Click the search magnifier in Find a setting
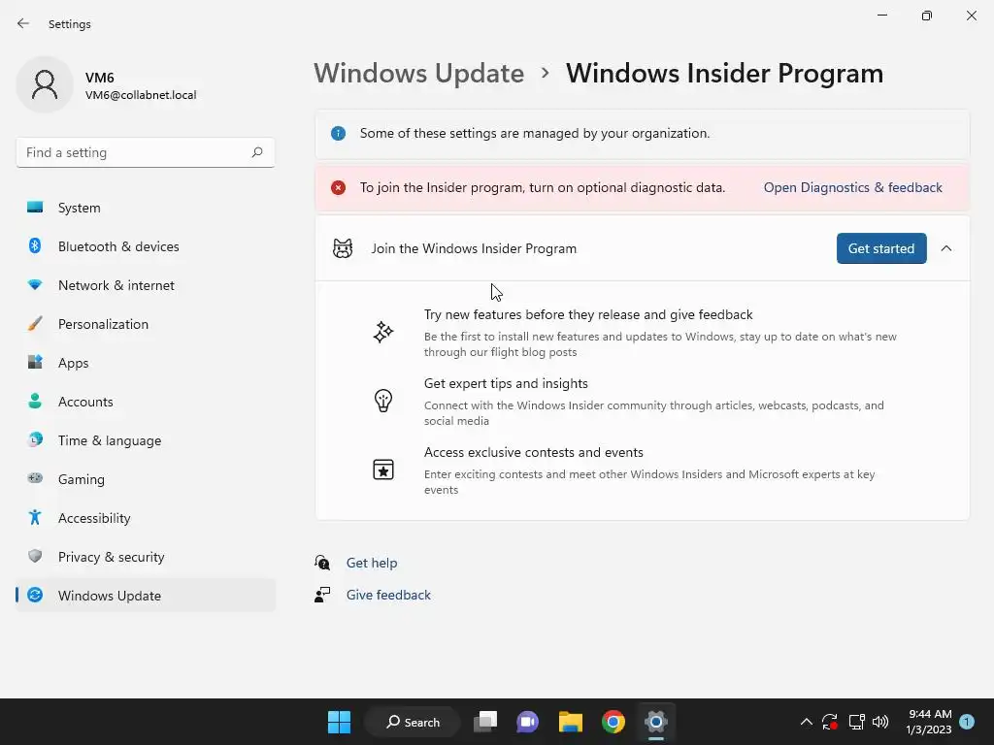The width and height of the screenshot is (994, 745). pos(256,152)
